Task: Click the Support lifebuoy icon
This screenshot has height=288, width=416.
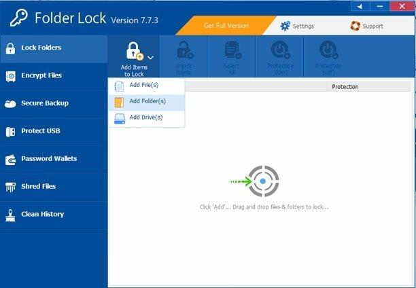Action: [355, 26]
